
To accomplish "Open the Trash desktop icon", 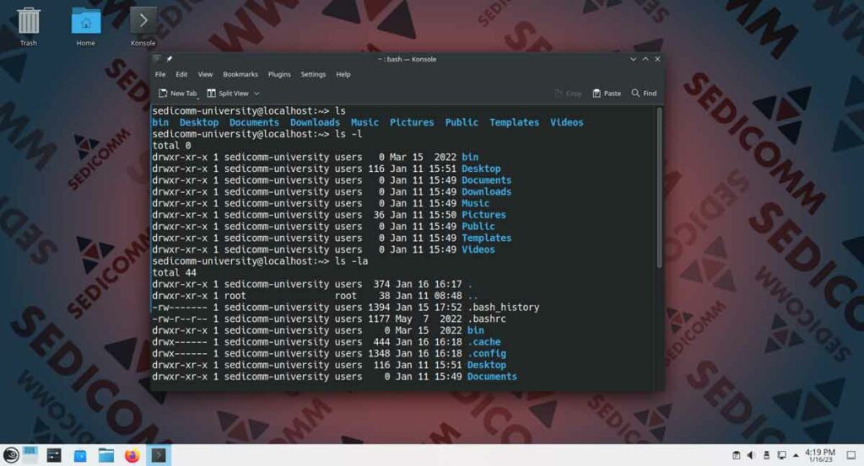I will (x=28, y=26).
